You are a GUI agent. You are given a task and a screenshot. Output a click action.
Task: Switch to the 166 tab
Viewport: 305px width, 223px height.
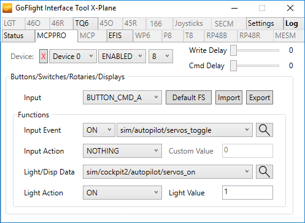click(160, 23)
